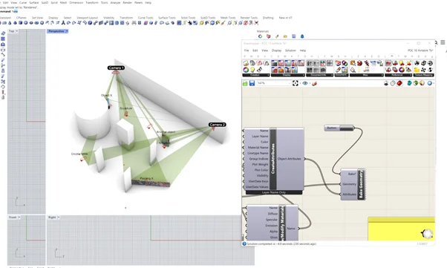Open the Right viewport dropdown arrow

pyautogui.click(x=59, y=218)
